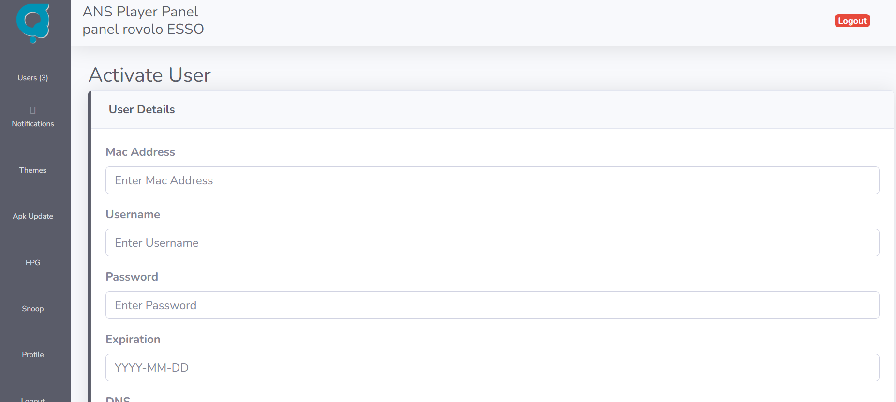Click the User Details card header
Image resolution: width=896 pixels, height=402 pixels.
(142, 109)
